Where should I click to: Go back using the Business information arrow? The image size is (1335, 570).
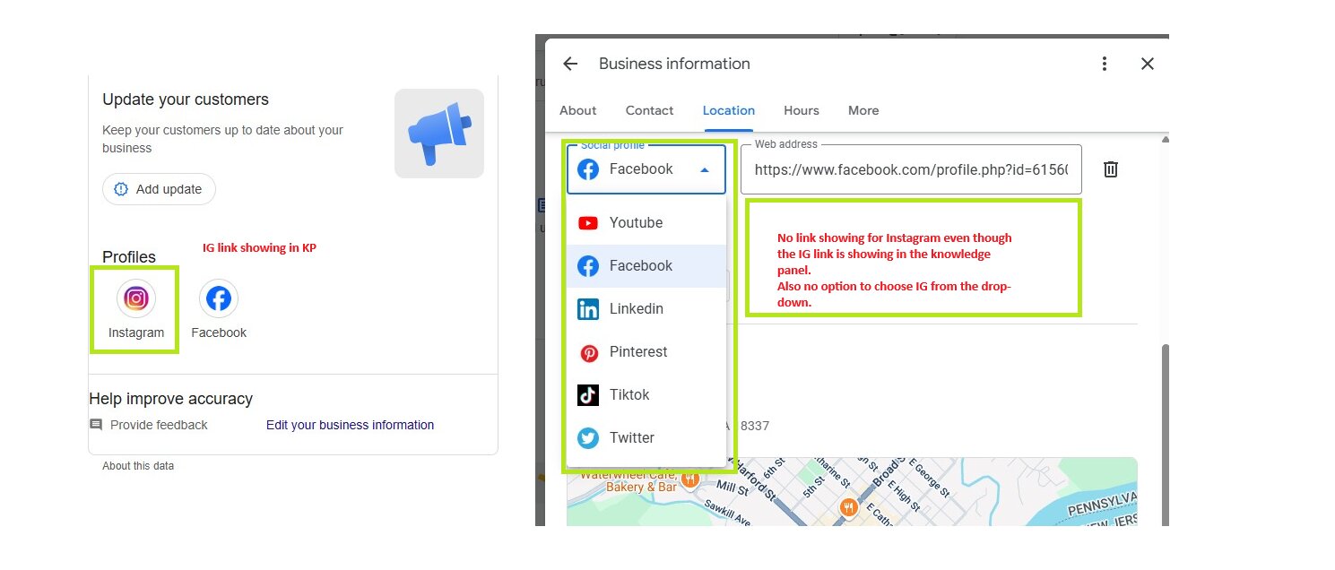(x=570, y=64)
